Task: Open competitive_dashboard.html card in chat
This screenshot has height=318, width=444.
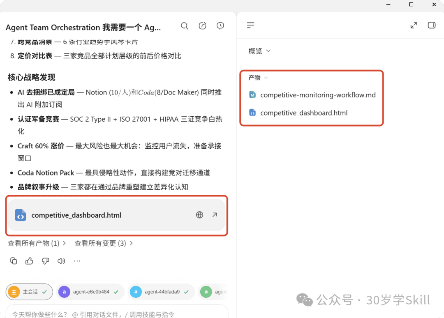Action: pos(116,215)
